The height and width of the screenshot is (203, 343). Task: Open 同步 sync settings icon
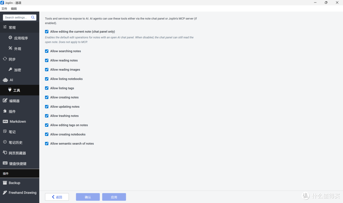[x=5, y=59]
